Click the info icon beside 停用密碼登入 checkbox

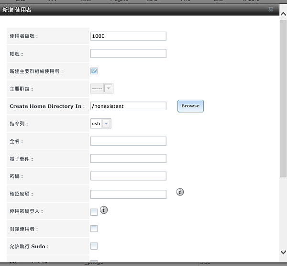click(x=104, y=210)
